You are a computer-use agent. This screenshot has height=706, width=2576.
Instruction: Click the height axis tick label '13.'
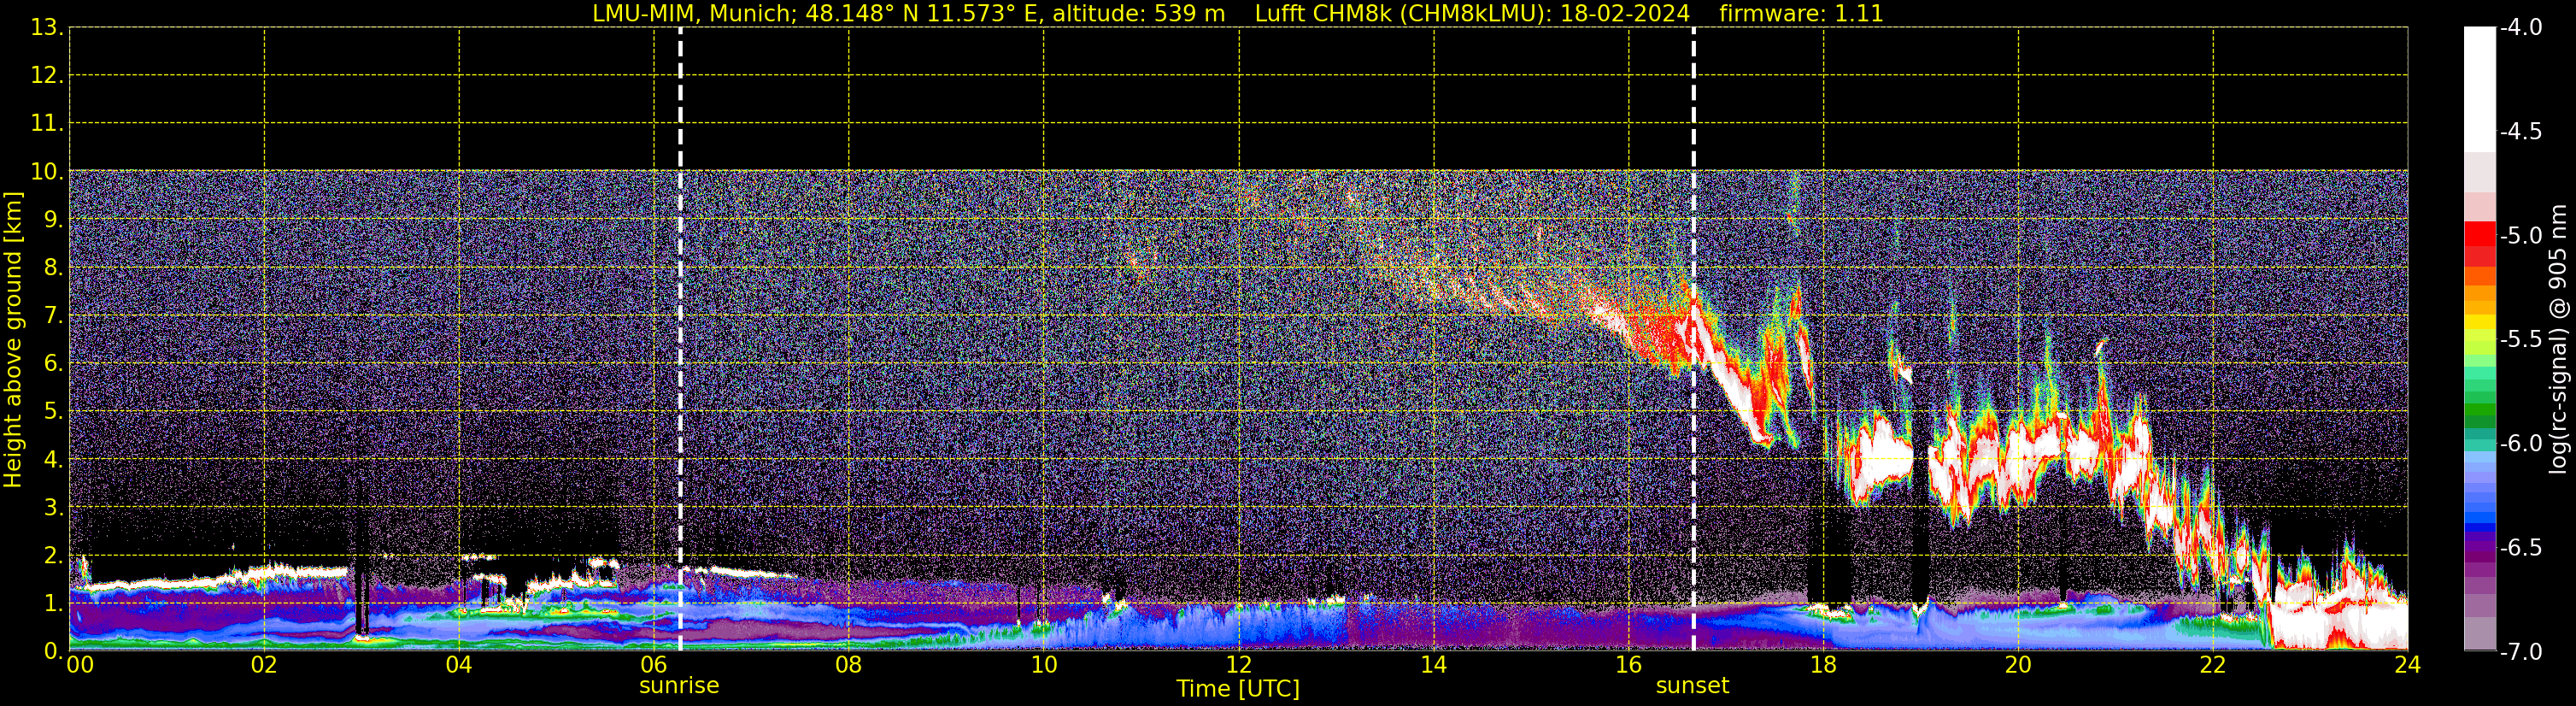point(47,28)
